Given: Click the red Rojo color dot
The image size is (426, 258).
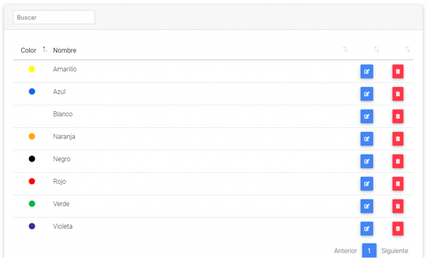Looking at the screenshot, I should [x=32, y=181].
